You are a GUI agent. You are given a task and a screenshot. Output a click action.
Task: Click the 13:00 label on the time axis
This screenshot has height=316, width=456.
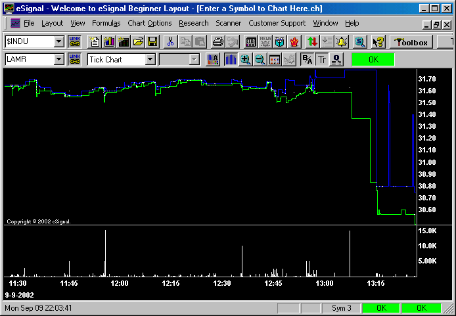[x=325, y=283]
